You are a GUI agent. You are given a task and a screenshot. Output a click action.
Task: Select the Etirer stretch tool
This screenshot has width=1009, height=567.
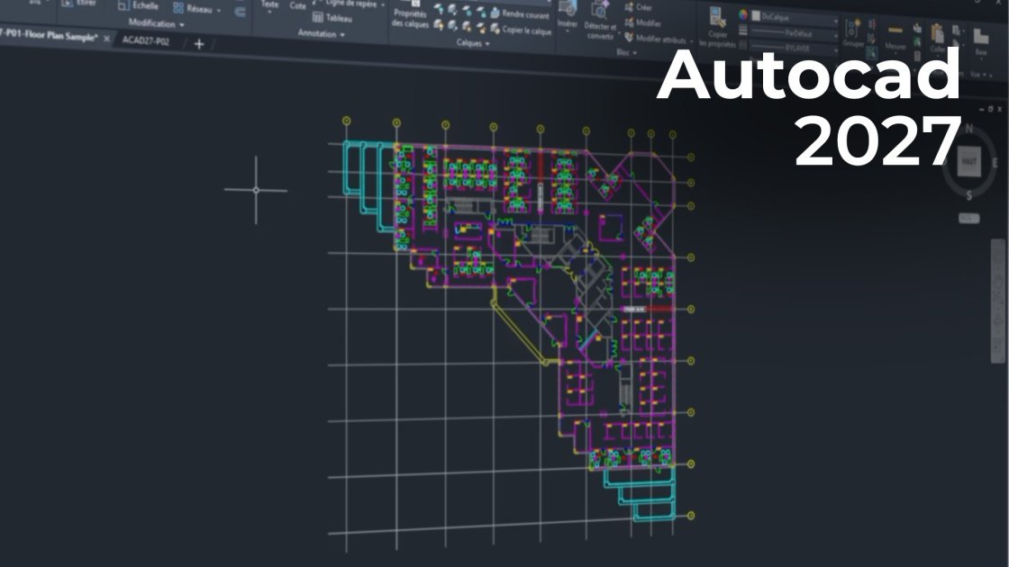(x=78, y=4)
